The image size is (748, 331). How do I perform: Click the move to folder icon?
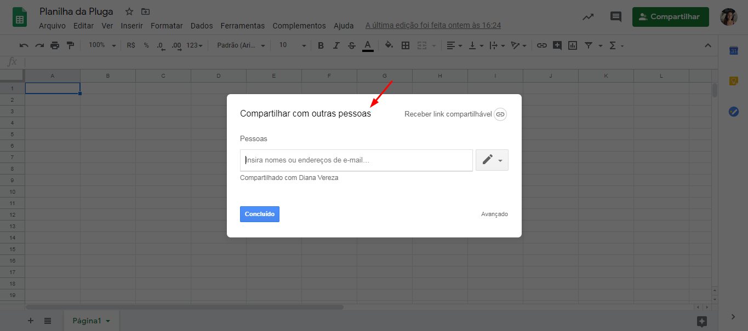coord(145,11)
